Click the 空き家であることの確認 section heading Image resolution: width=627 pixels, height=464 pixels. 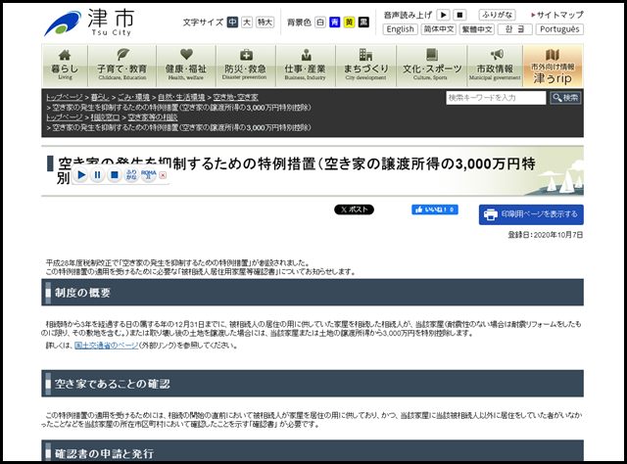point(313,384)
